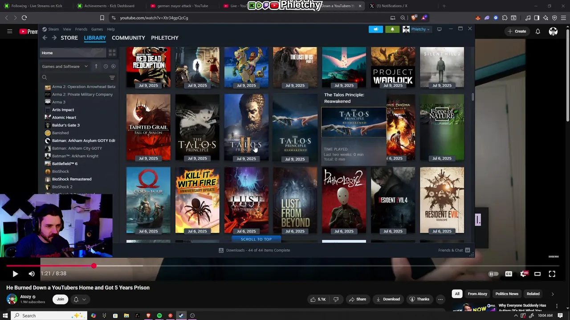
Task: Expand Games and Software filter dropdown
Action: point(65,67)
